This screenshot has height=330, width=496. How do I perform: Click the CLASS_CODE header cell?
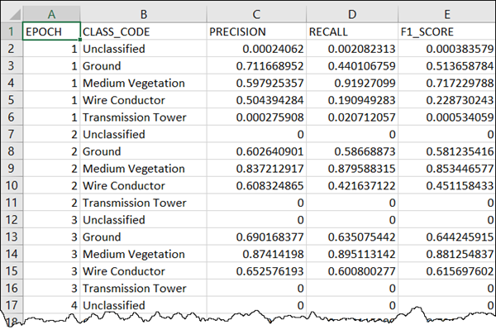pos(143,31)
